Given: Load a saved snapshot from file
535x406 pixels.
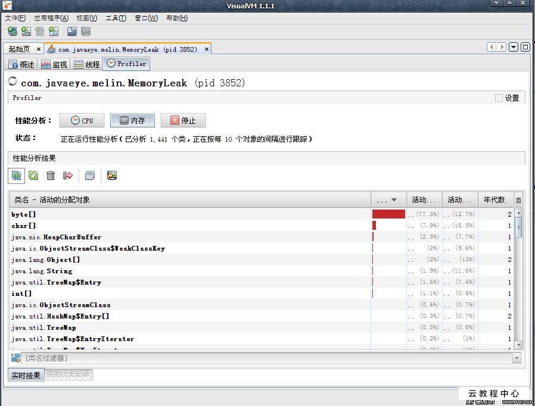Looking at the screenshot, I should (72, 31).
